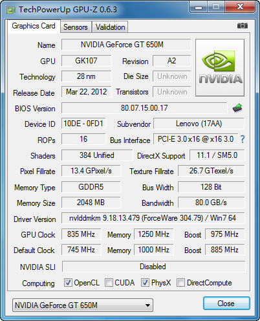The height and width of the screenshot is (321, 260).
Task: Click the Default Boost 885 MHz field
Action: [x=225, y=250]
